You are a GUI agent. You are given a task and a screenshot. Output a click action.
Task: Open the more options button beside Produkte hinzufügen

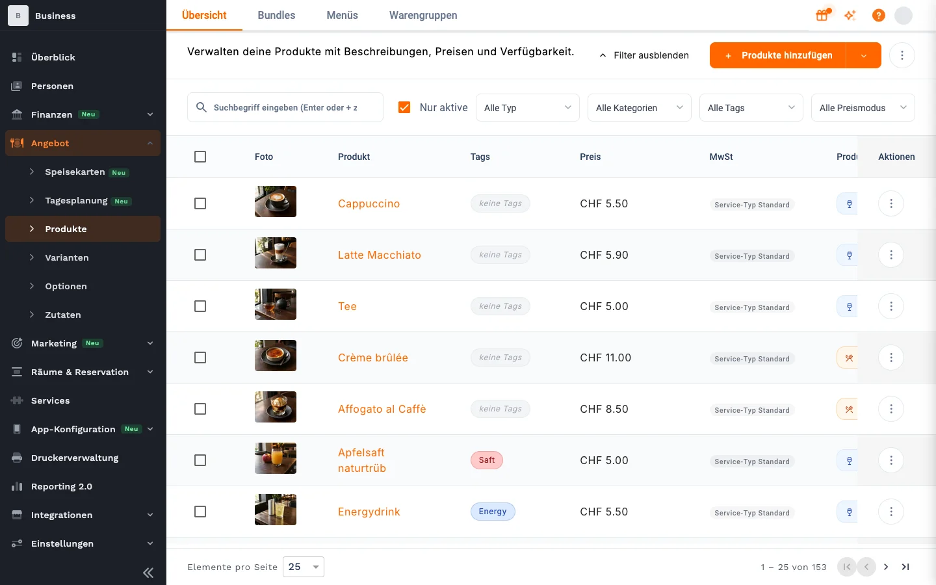click(902, 55)
